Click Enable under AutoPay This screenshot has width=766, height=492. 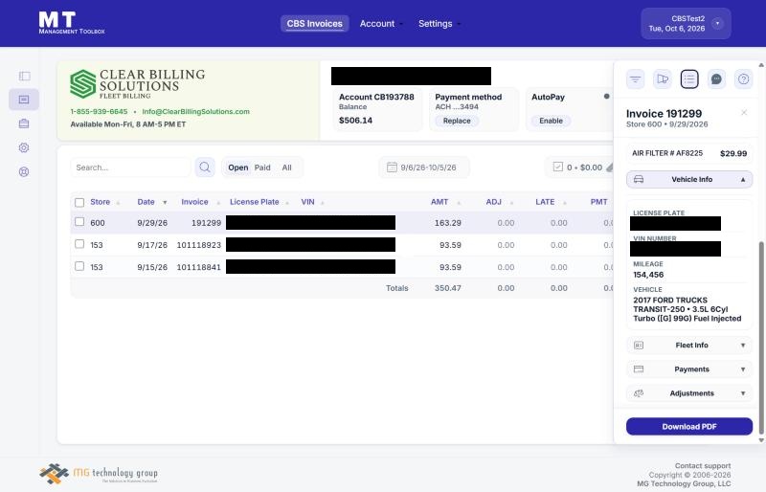click(552, 121)
